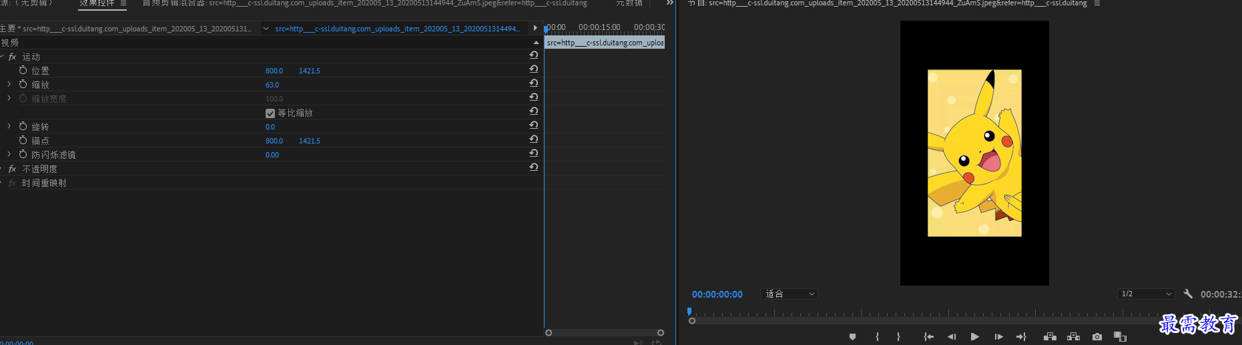Click the 位置 Y value 1421.5
Screen dimensions: 1242x345
[x=310, y=71]
